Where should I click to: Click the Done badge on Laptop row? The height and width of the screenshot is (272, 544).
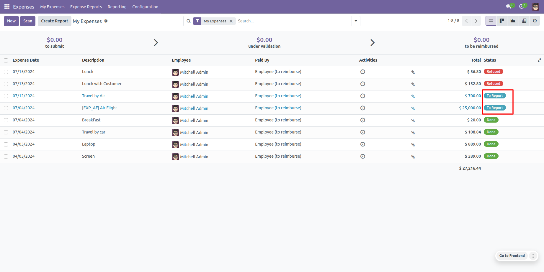pos(491,144)
